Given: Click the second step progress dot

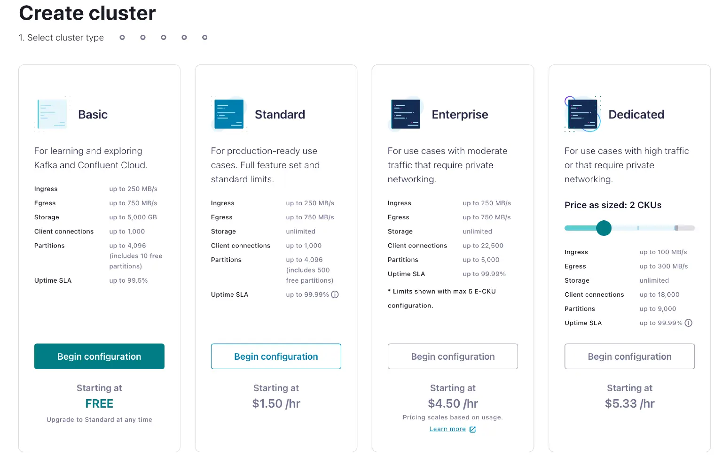Looking at the screenshot, I should [x=142, y=37].
